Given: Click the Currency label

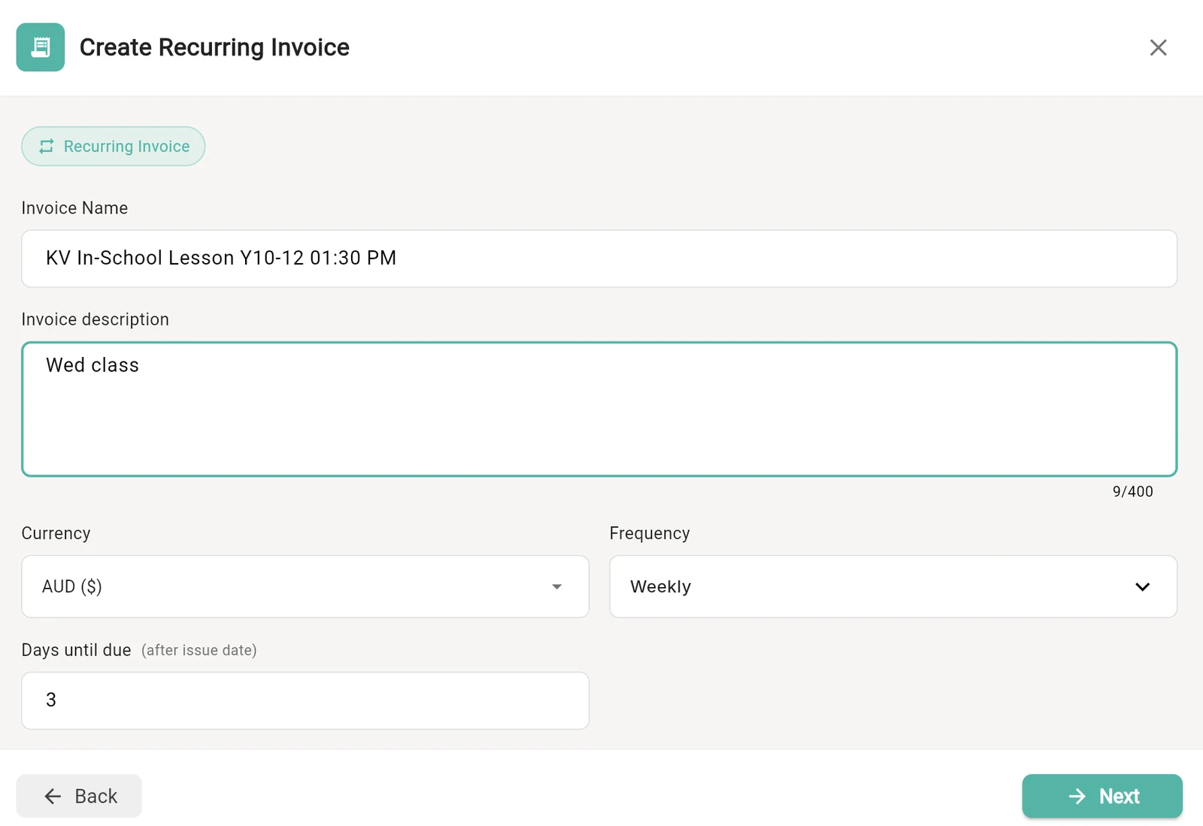Looking at the screenshot, I should pyautogui.click(x=56, y=533).
